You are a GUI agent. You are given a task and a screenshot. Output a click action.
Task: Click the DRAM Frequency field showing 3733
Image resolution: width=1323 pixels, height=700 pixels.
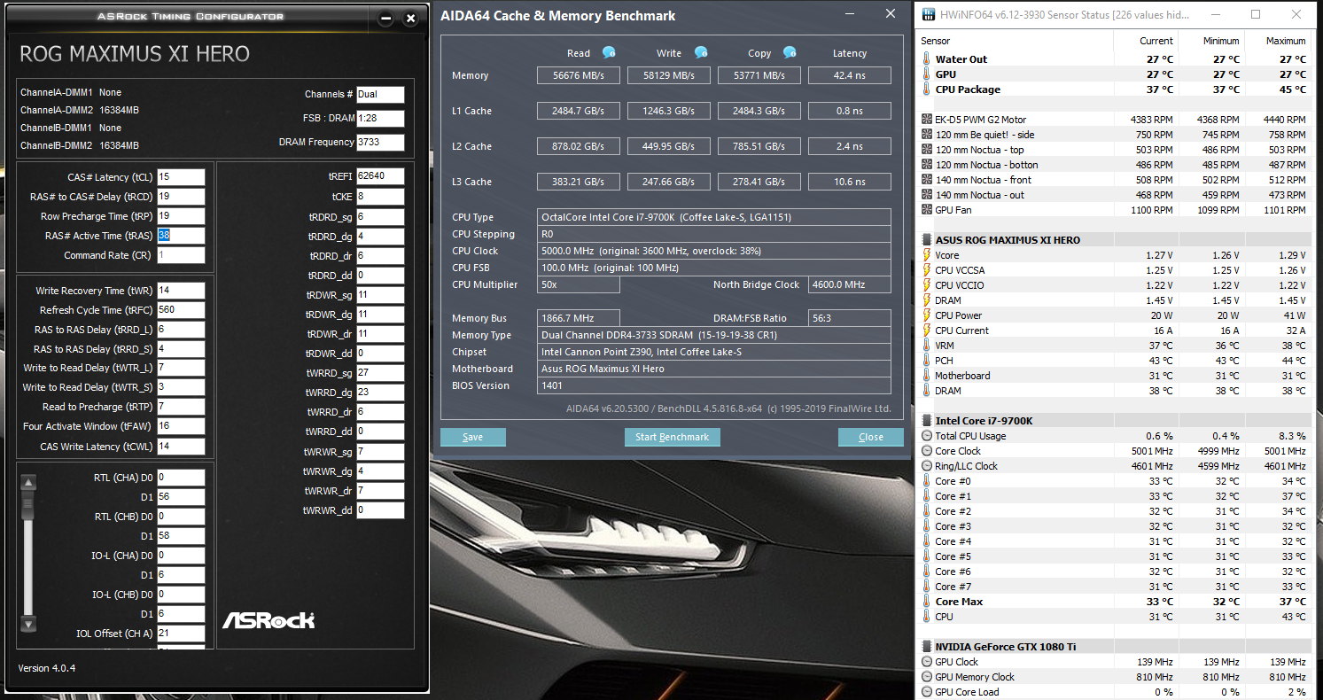coord(380,143)
